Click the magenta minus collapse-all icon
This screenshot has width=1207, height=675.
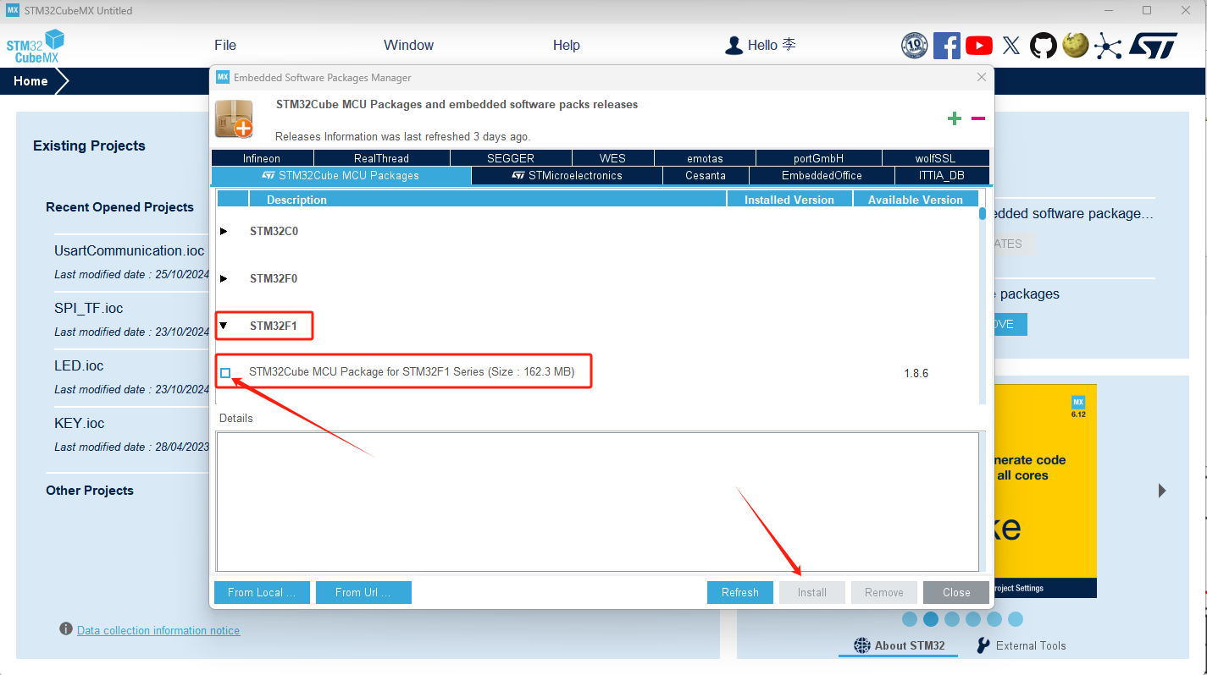978,118
